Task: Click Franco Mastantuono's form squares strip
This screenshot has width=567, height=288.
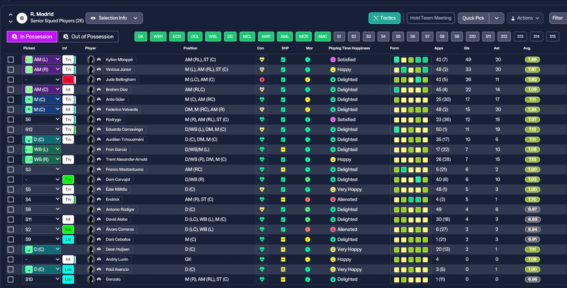Action: pos(411,170)
